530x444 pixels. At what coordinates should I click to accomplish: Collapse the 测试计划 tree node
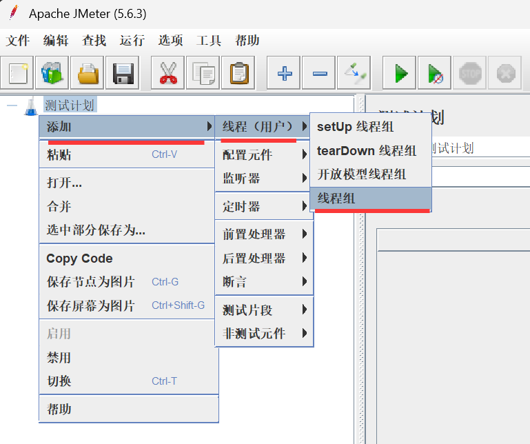click(x=12, y=105)
